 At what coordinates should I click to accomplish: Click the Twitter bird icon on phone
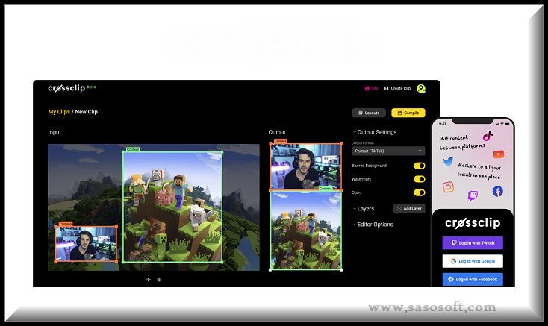[x=448, y=162]
